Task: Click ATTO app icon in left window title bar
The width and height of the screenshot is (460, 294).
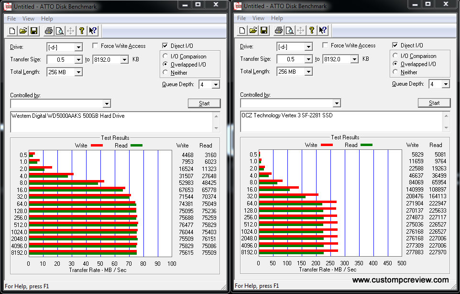Action: coord(8,6)
